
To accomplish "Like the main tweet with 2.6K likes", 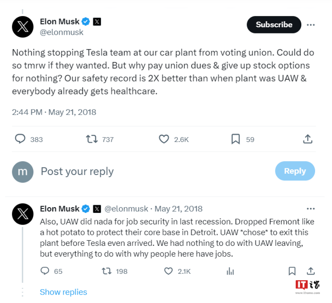I will [164, 139].
